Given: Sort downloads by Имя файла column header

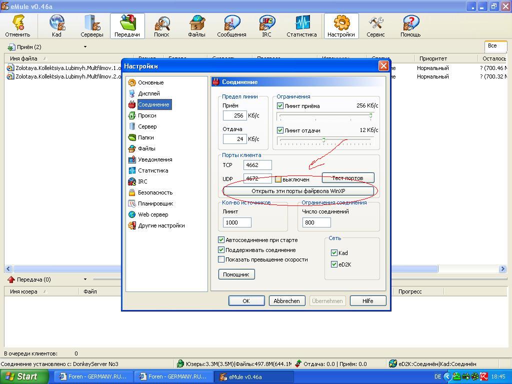Looking at the screenshot, I should coord(69,58).
